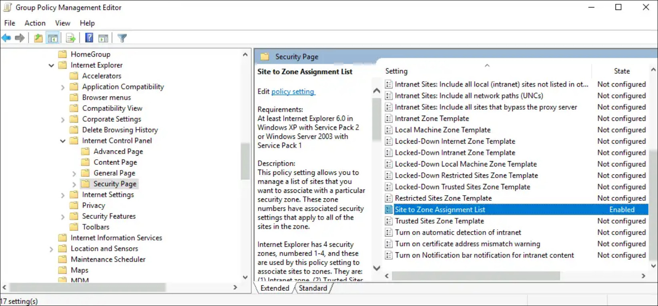Click the Site to Zone Assignment List icon
Screen dimensions: 658x306
point(389,210)
